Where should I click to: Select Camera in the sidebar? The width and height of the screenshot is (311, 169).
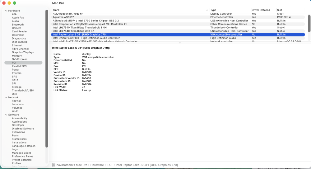16,28
